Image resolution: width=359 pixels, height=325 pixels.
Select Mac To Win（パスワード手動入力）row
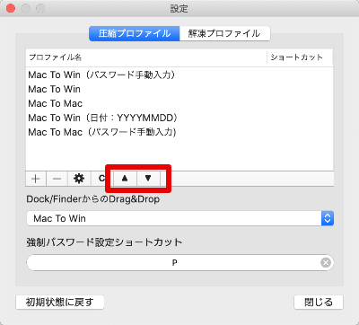tap(179, 75)
